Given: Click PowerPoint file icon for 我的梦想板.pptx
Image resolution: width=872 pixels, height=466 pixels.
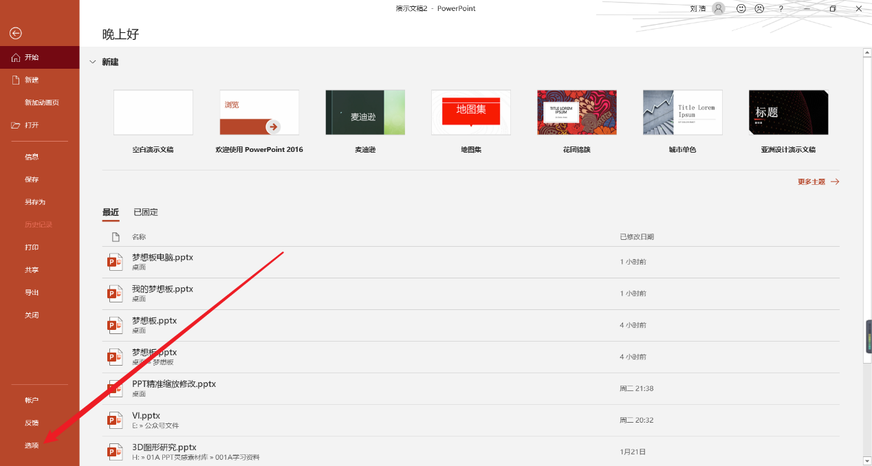Looking at the screenshot, I should click(115, 293).
